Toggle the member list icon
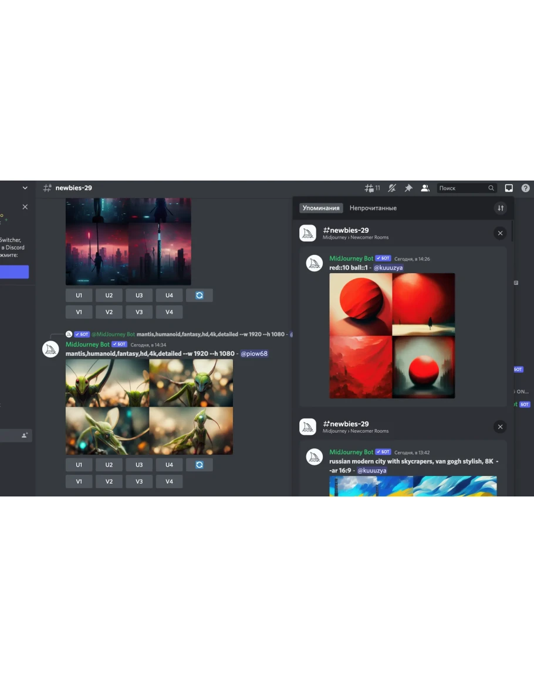 (425, 188)
